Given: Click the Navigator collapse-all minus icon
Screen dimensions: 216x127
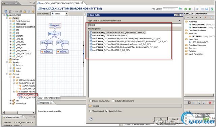Looking at the screenshot, I should (29, 11).
